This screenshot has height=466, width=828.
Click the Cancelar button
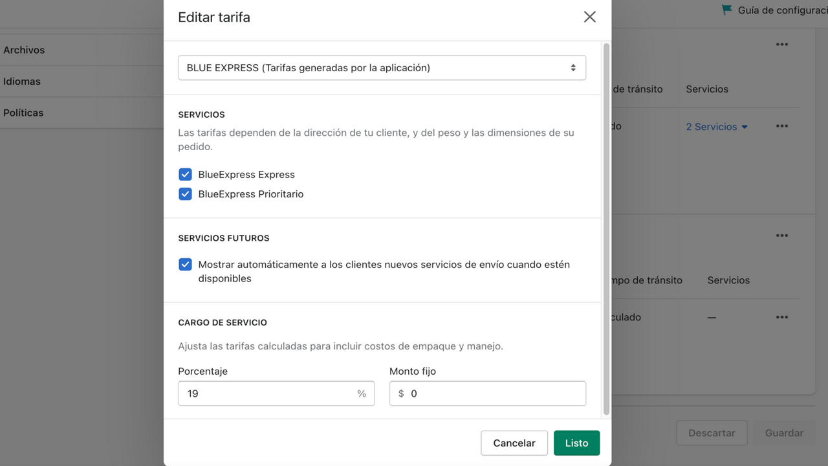[514, 443]
